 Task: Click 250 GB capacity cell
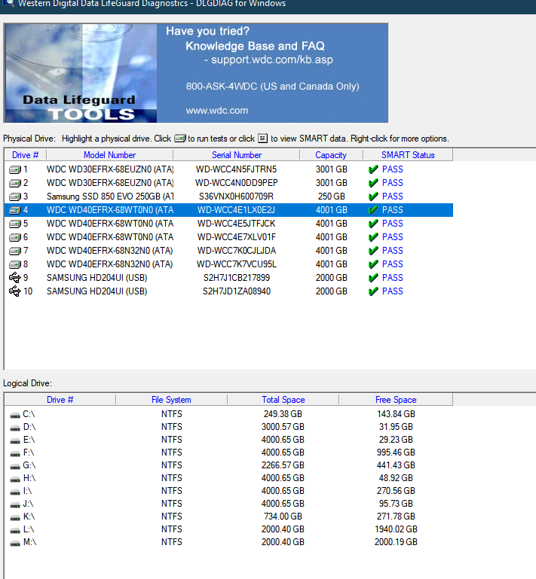331,197
